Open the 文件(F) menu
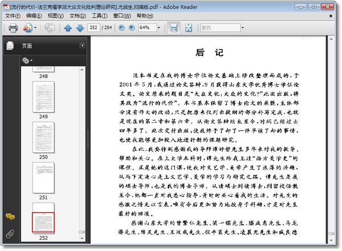 pos(13,16)
